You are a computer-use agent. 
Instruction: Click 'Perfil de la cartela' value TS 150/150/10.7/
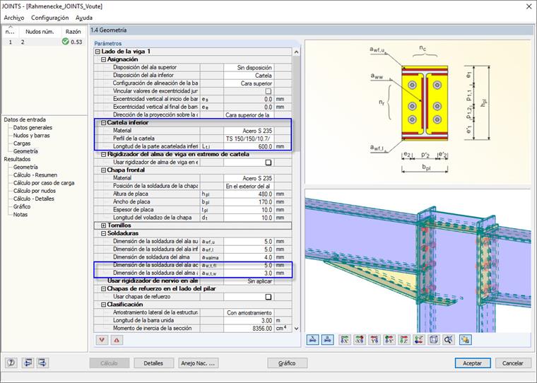[249, 139]
